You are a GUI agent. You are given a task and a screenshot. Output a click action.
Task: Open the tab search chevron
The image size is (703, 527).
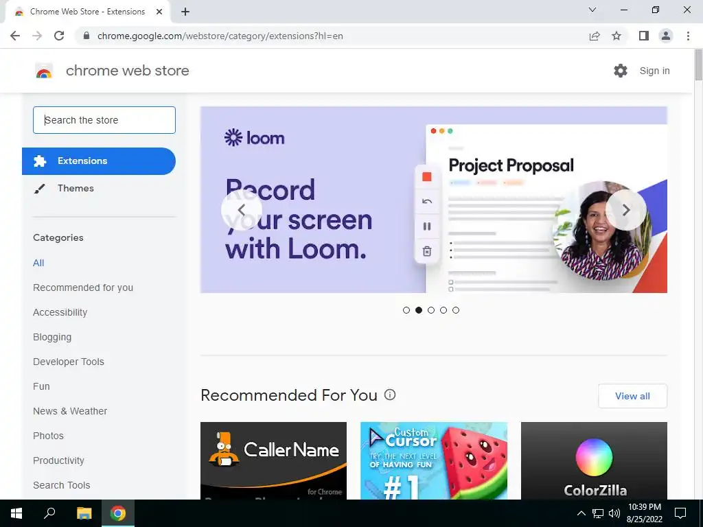click(x=592, y=10)
